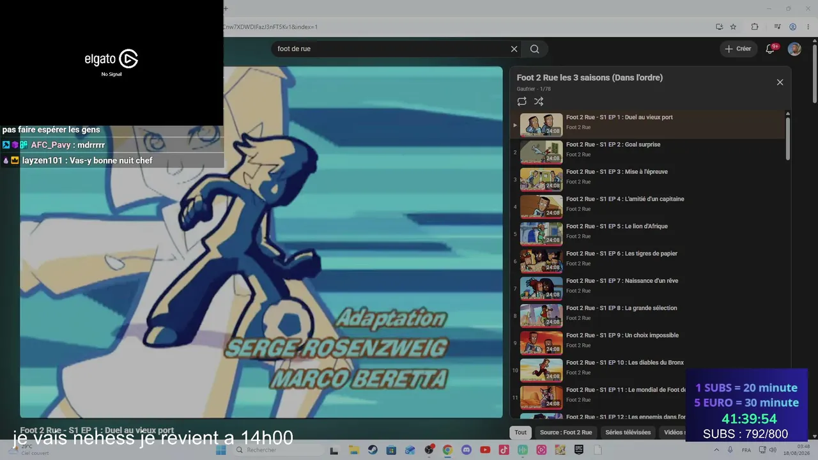Open YouTube notifications bell
The width and height of the screenshot is (818, 460).
[771, 49]
